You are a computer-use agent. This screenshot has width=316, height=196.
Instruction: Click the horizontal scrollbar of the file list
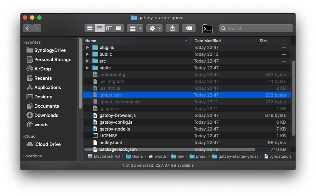(x=170, y=150)
